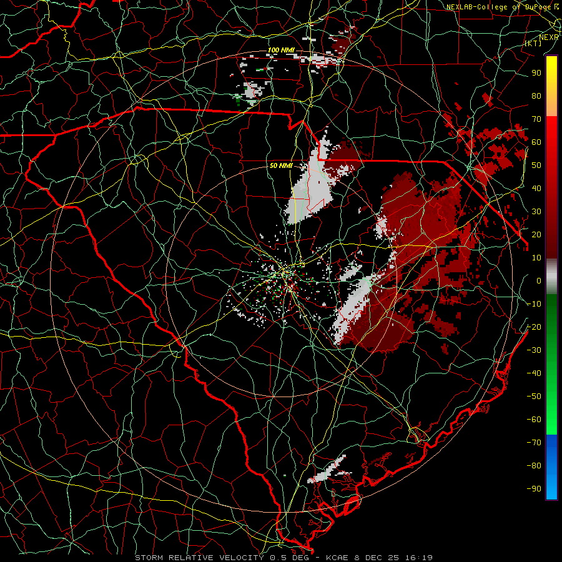Click the -50 value on velocity scale
Viewport: 562px width, 562px height.
pos(534,397)
